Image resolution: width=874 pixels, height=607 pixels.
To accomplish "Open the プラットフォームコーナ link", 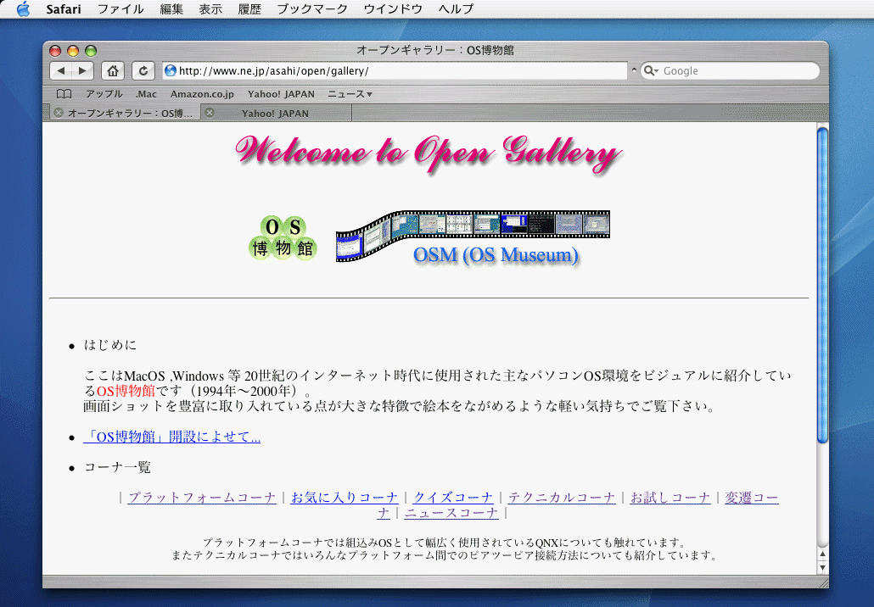I will coord(202,498).
